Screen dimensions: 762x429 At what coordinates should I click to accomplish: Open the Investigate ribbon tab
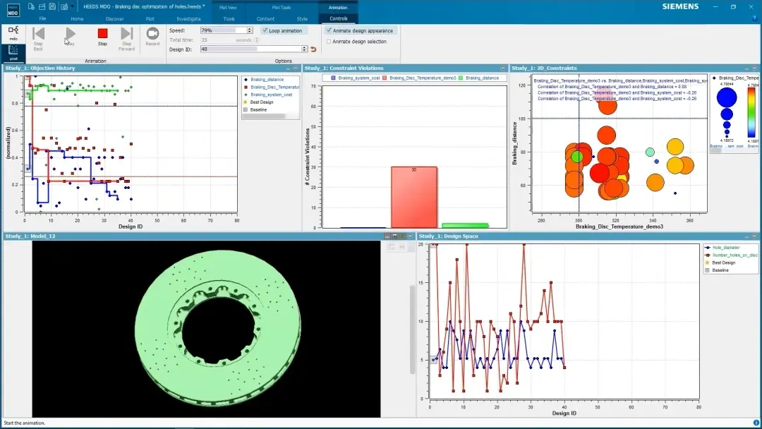pos(188,19)
